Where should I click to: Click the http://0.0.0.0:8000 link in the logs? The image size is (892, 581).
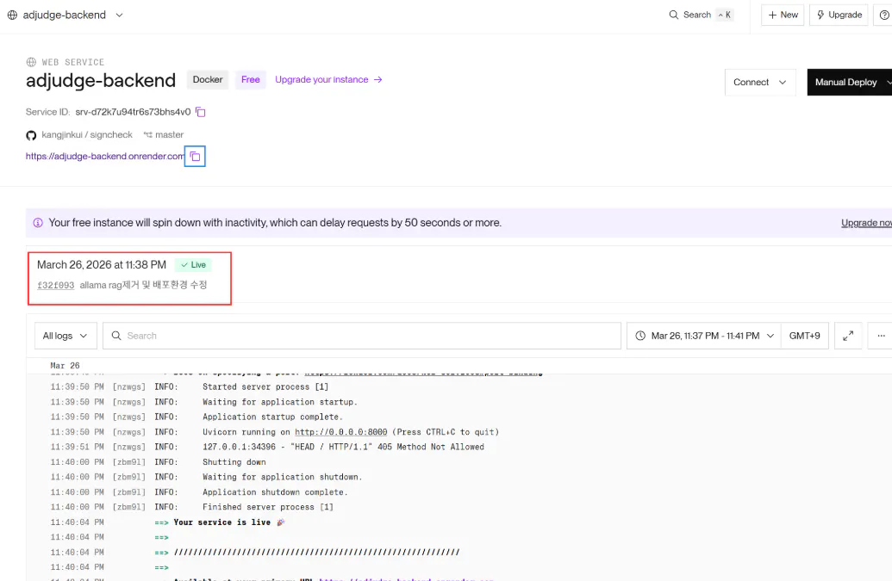(x=340, y=432)
